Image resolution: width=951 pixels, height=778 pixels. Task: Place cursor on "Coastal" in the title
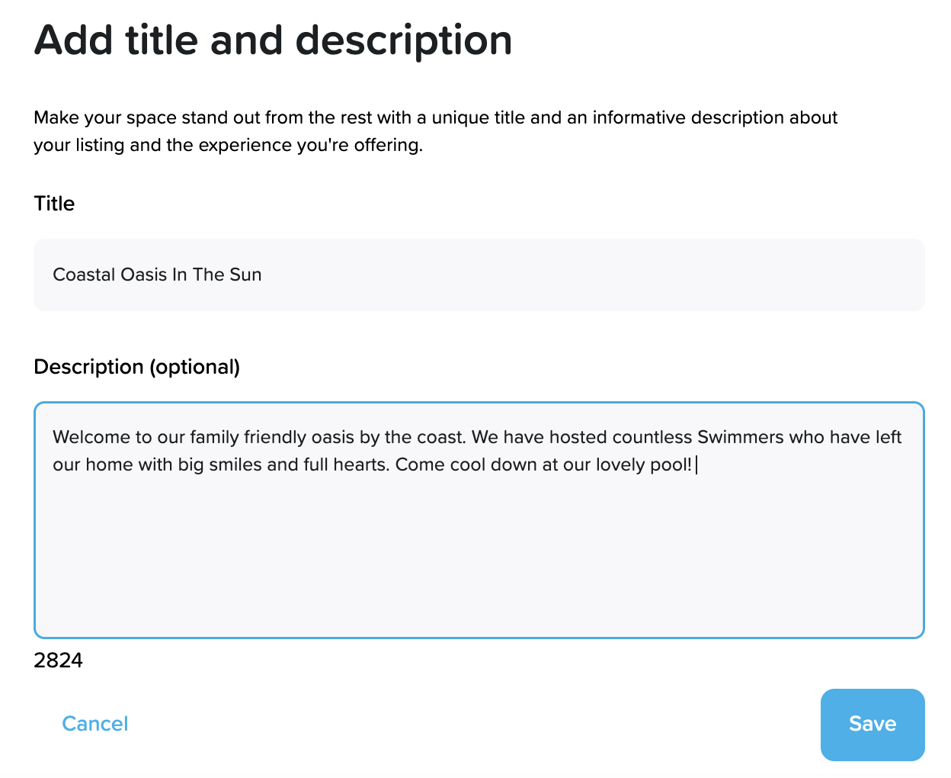81,275
